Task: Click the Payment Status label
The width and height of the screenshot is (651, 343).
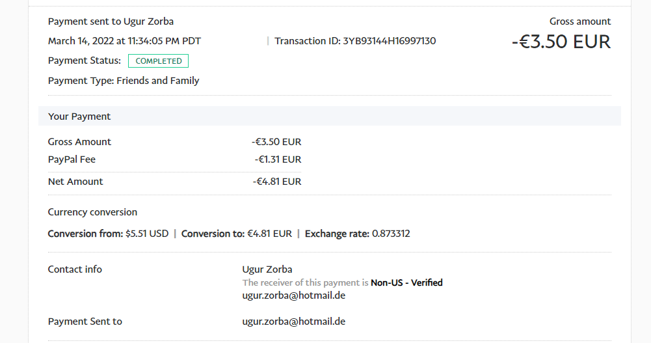Action: pyautogui.click(x=85, y=61)
